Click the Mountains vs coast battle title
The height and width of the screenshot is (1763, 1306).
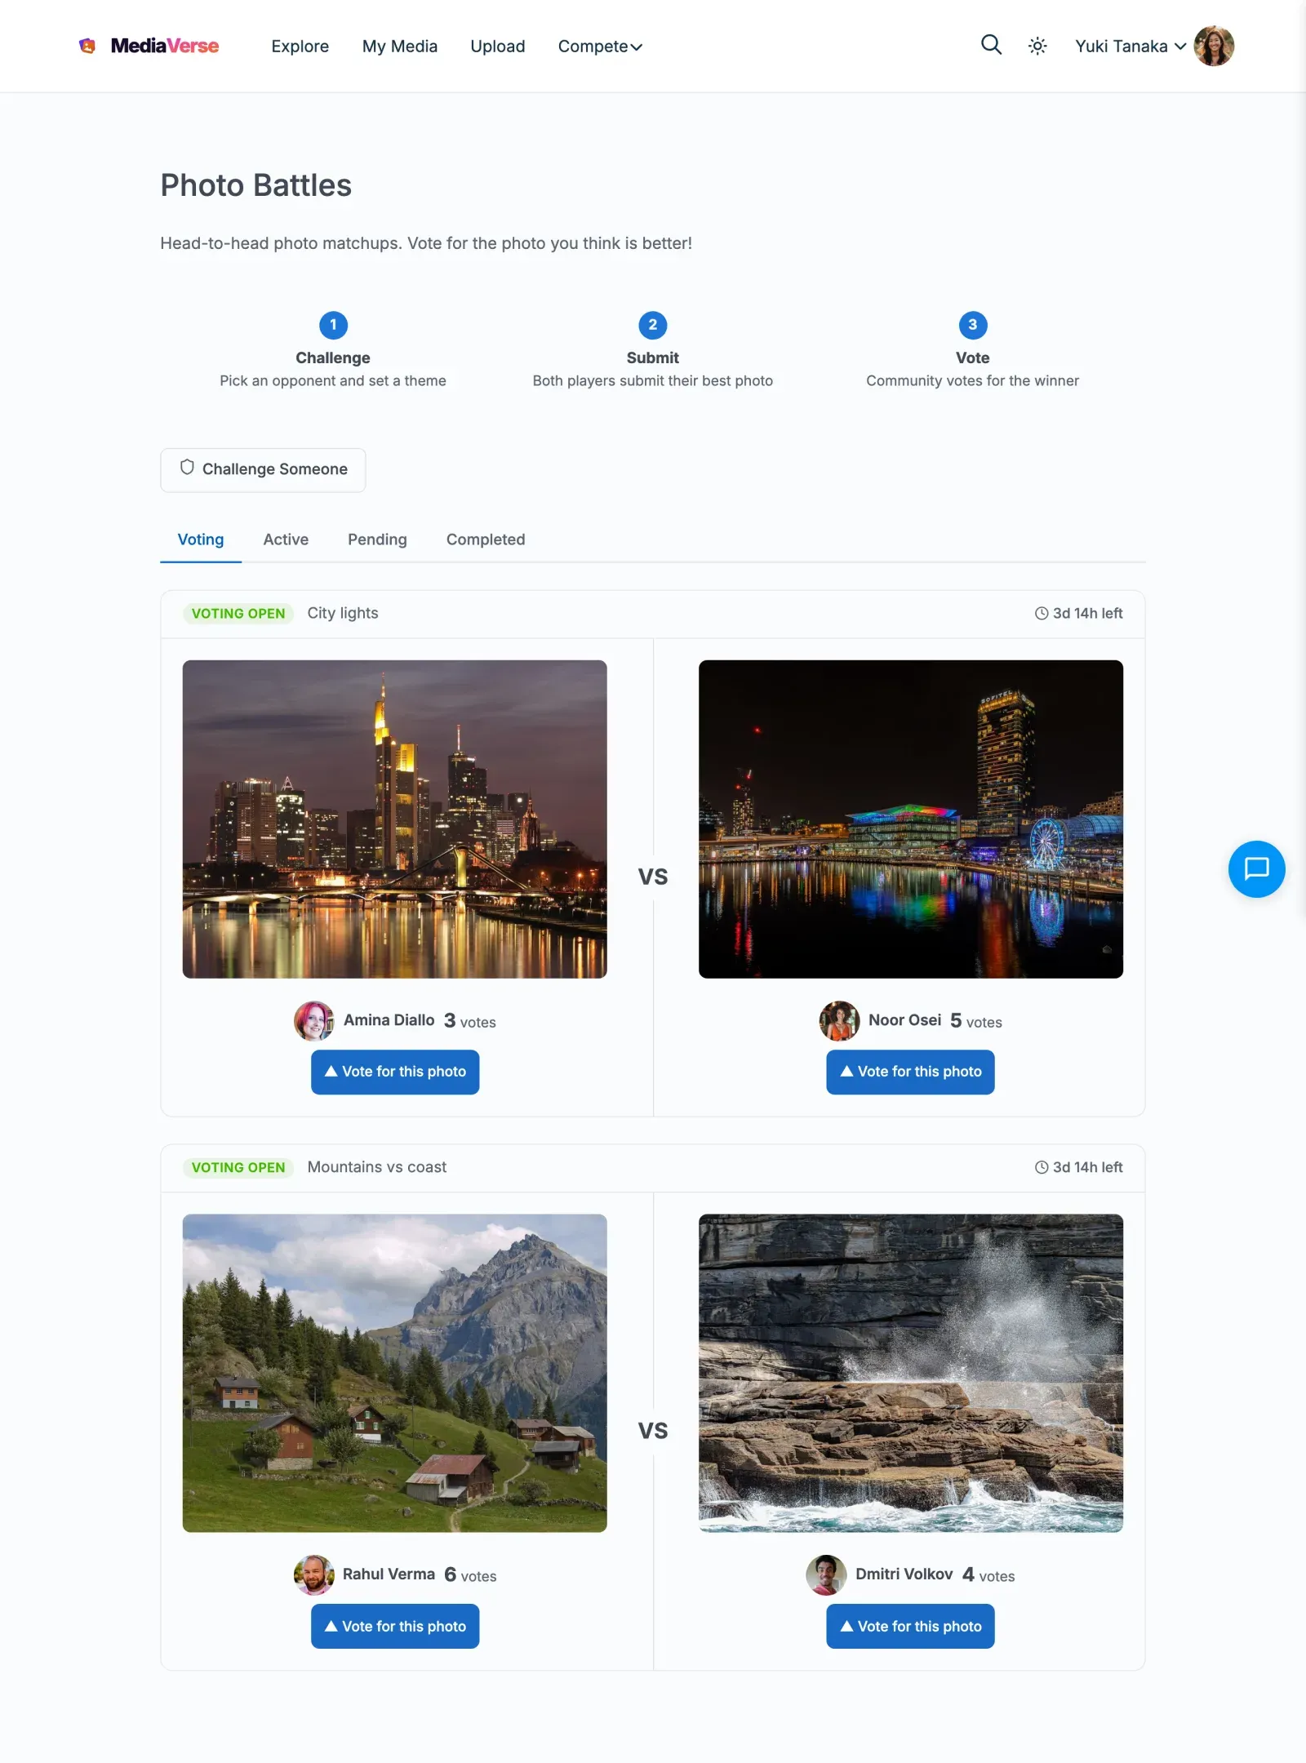[x=377, y=1167]
